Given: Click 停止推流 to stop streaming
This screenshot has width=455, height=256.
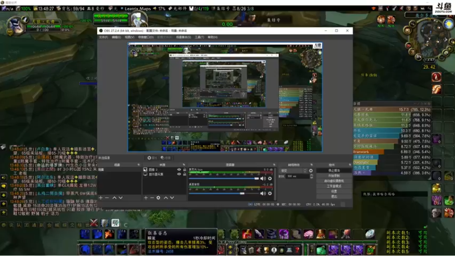Looking at the screenshot, I should coord(334,171).
